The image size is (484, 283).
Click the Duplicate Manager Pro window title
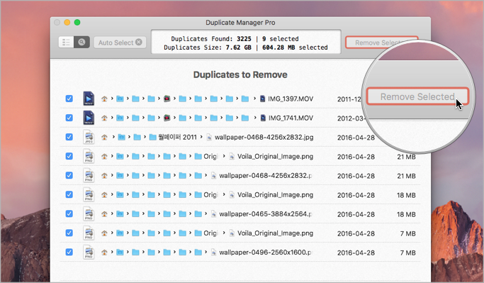pos(240,23)
